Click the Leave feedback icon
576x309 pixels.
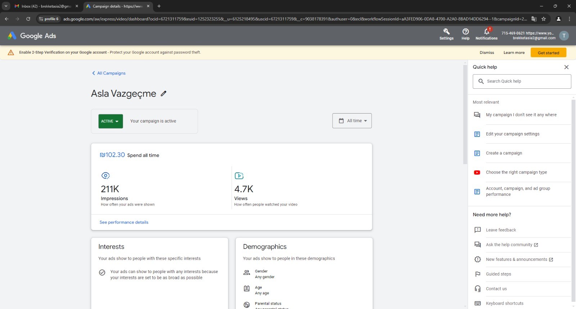click(x=478, y=230)
